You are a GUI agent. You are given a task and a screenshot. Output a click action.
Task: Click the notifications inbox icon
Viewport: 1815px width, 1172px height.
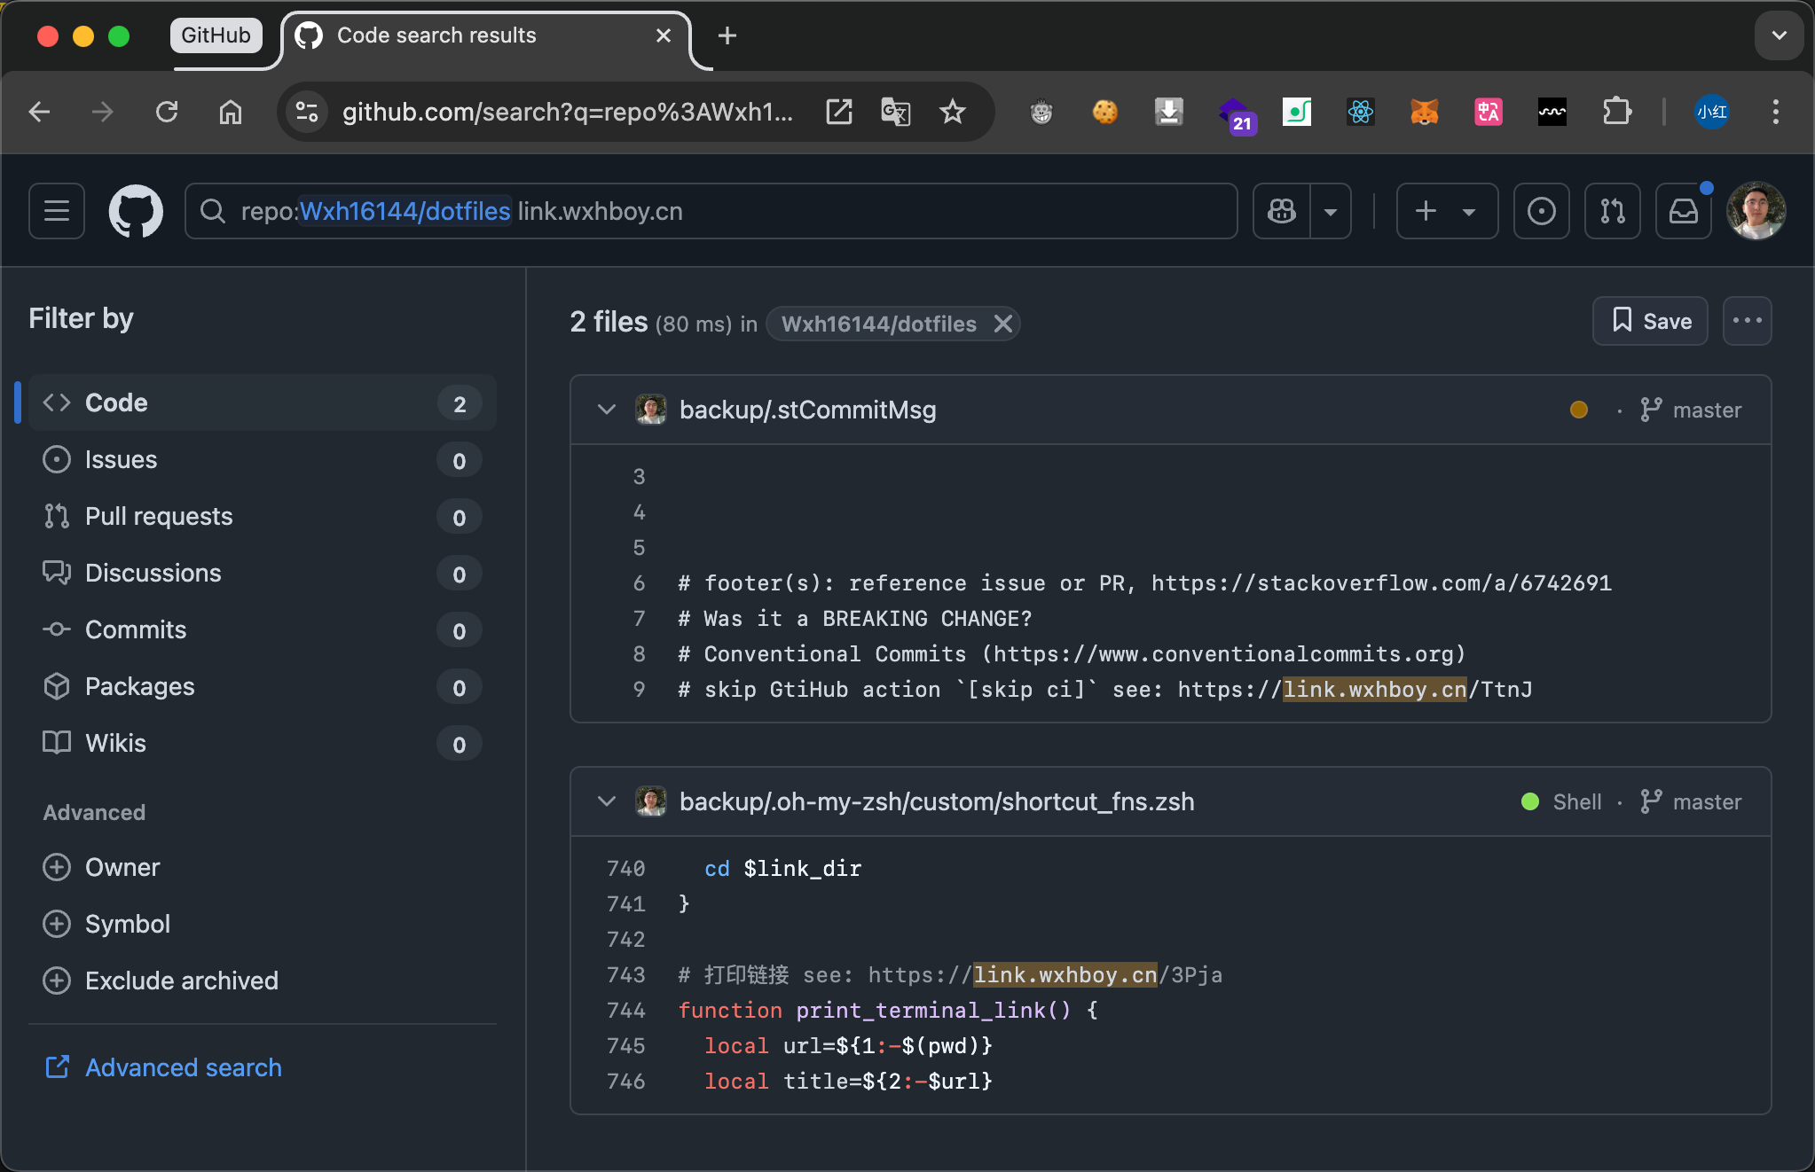pyautogui.click(x=1684, y=210)
